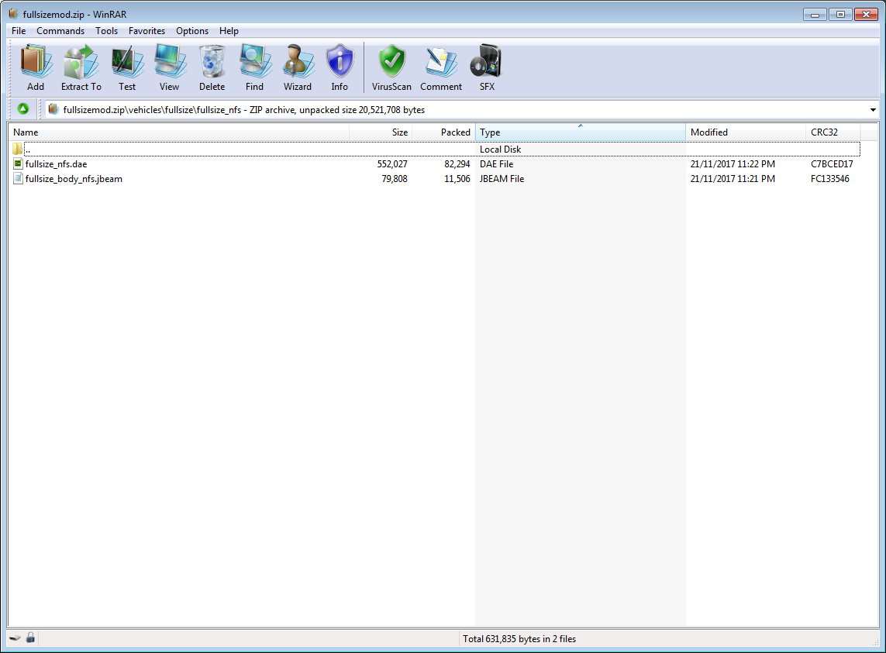Click the DAE File type cell
Screen dimensions: 886x653
[x=497, y=163]
